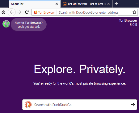This screenshot has height=113, width=139.
Task: Submit search with the arrow button
Action: [133, 105]
